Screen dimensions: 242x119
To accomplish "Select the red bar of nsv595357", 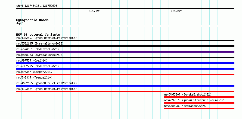I will (125, 74).
